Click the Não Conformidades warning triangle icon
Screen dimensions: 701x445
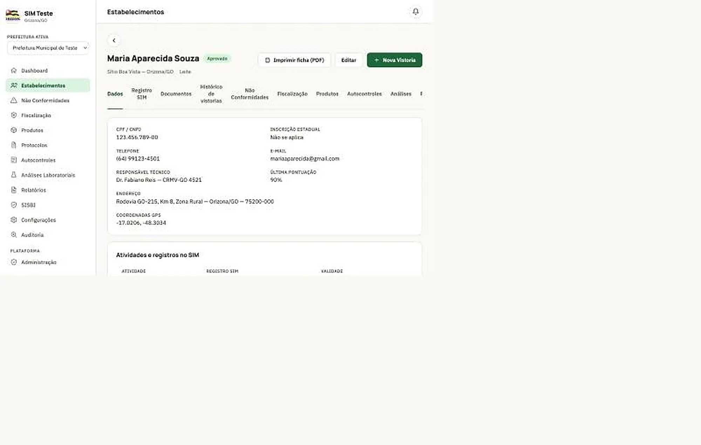tap(14, 100)
